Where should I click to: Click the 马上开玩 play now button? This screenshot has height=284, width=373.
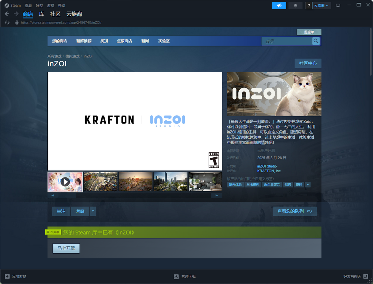point(66,248)
